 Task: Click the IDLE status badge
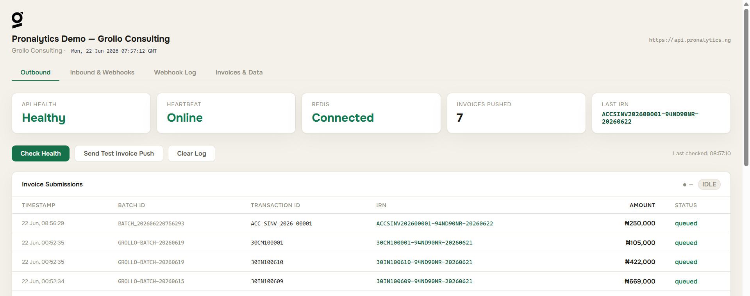(709, 184)
